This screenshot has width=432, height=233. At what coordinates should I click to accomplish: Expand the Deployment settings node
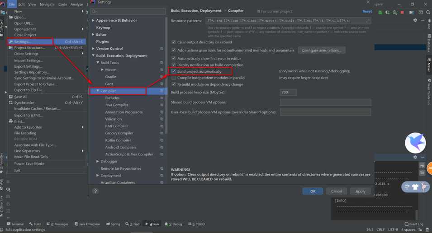pyautogui.click(x=98, y=175)
